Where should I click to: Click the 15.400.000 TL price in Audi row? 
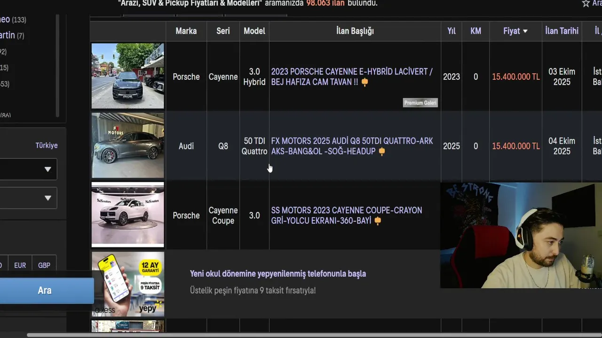516,146
